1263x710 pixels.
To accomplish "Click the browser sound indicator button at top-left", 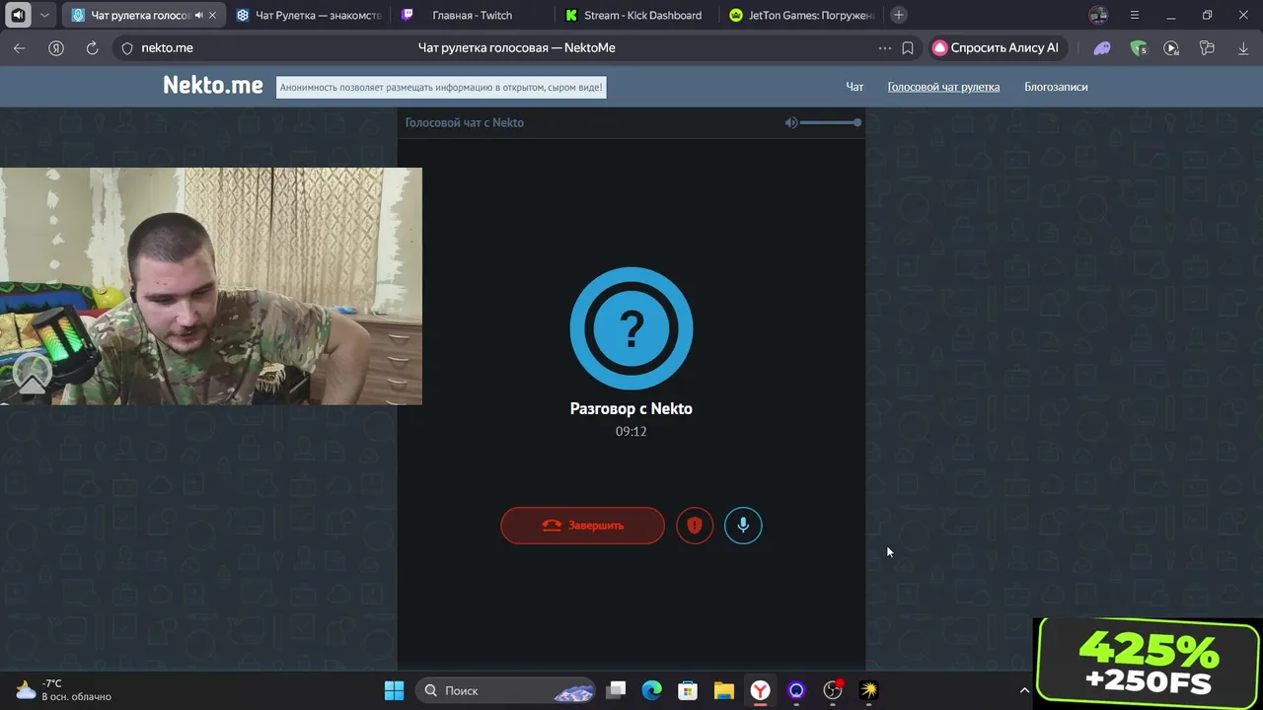I will click(18, 15).
